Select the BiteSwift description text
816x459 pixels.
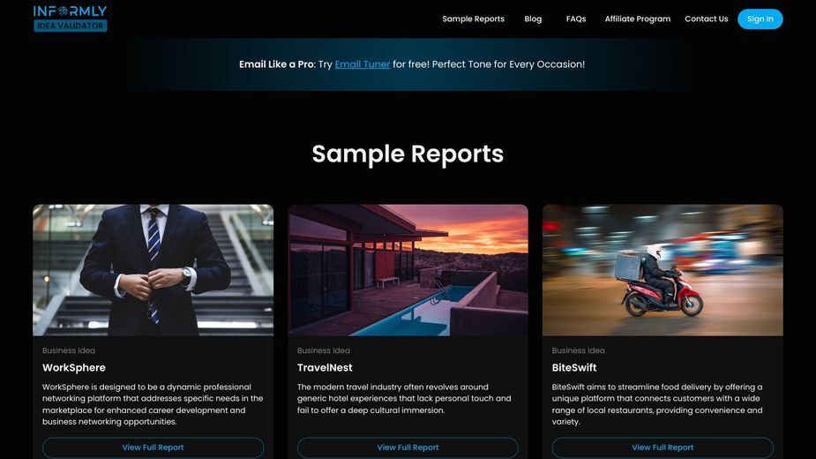point(657,404)
